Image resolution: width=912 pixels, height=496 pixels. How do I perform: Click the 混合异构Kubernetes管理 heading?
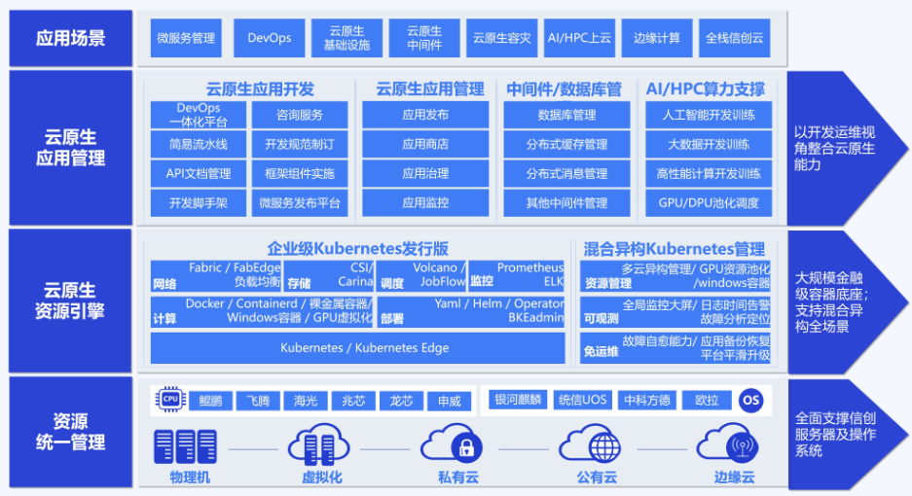[x=675, y=249]
